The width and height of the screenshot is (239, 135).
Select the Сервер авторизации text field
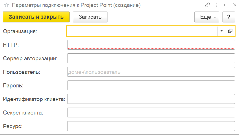[x=151, y=58]
